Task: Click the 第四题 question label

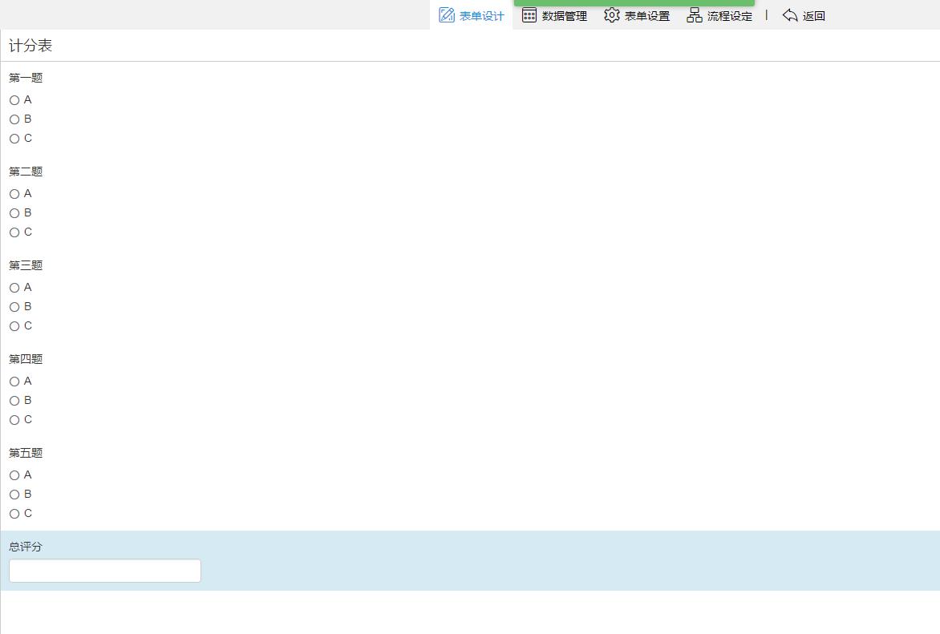Action: pos(26,359)
